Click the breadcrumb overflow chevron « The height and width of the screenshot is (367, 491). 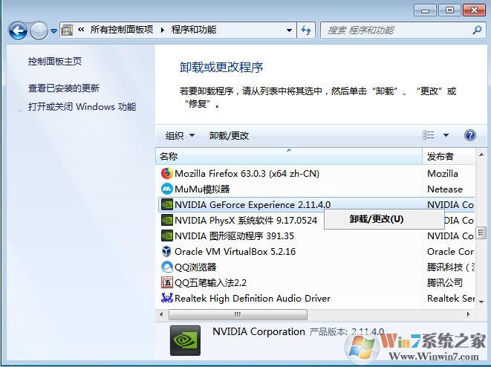click(x=81, y=30)
